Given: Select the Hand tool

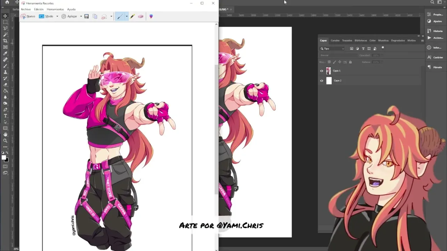Looking at the screenshot, I should tap(5, 135).
